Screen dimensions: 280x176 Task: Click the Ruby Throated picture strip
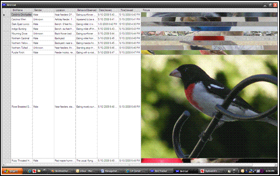209,161
